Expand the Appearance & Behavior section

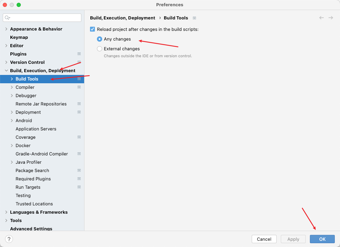[6, 29]
